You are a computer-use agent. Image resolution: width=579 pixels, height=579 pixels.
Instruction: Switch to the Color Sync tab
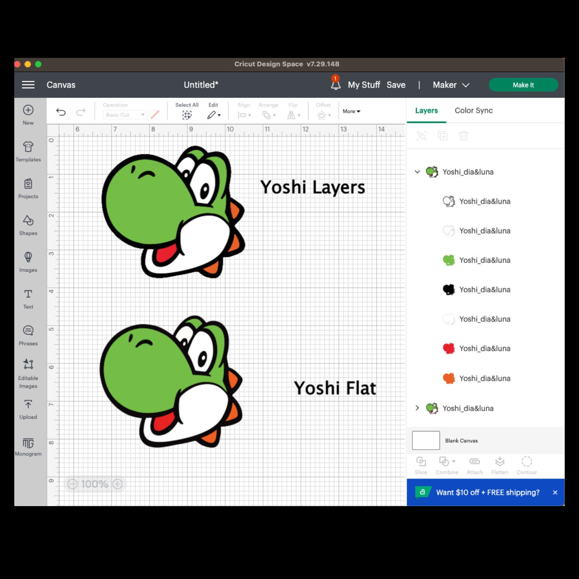pos(474,110)
